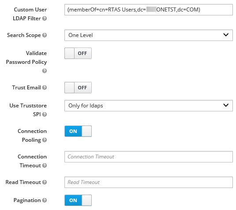This screenshot has width=236, height=210.
Task: Click help icon beside Use Truststore SPI
Action: [x=45, y=114]
